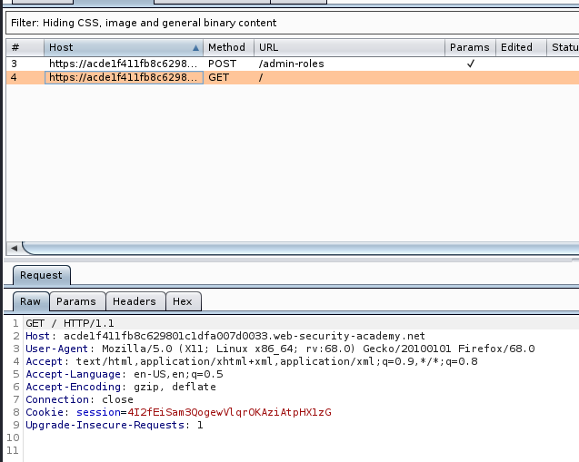The height and width of the screenshot is (462, 579).
Task: Click the Cookie header name
Action: coord(45,412)
